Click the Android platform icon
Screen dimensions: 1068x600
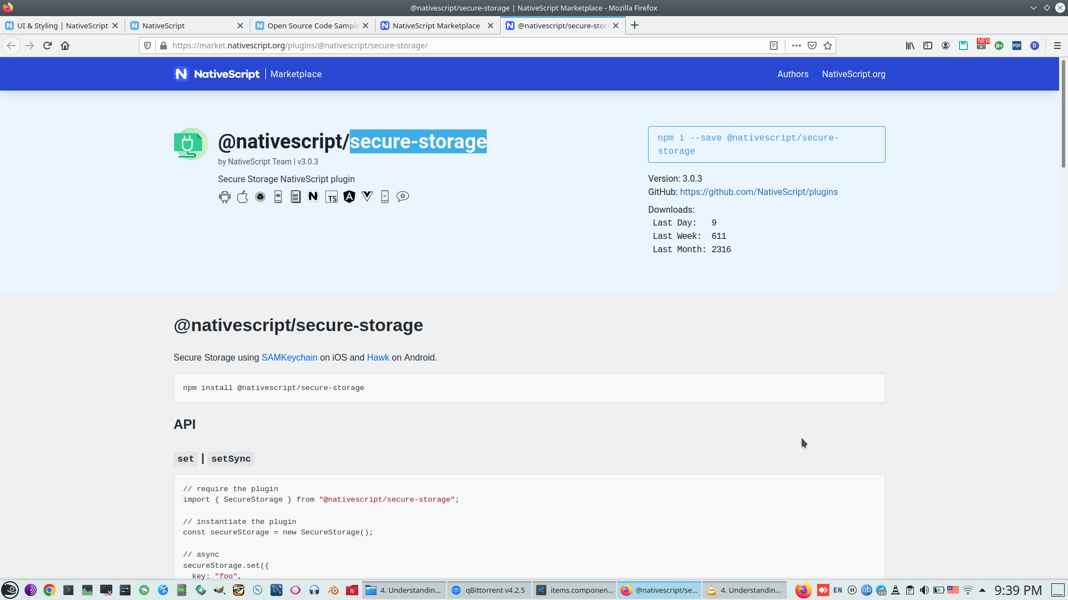(x=225, y=197)
